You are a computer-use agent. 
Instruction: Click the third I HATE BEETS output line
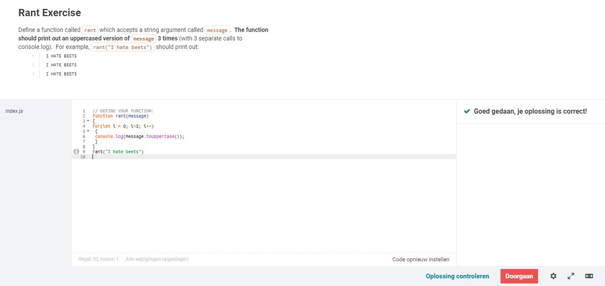coord(61,74)
